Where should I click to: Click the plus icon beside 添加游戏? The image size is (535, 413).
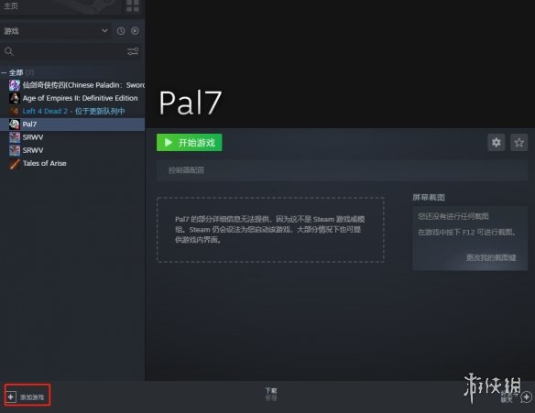[11, 397]
